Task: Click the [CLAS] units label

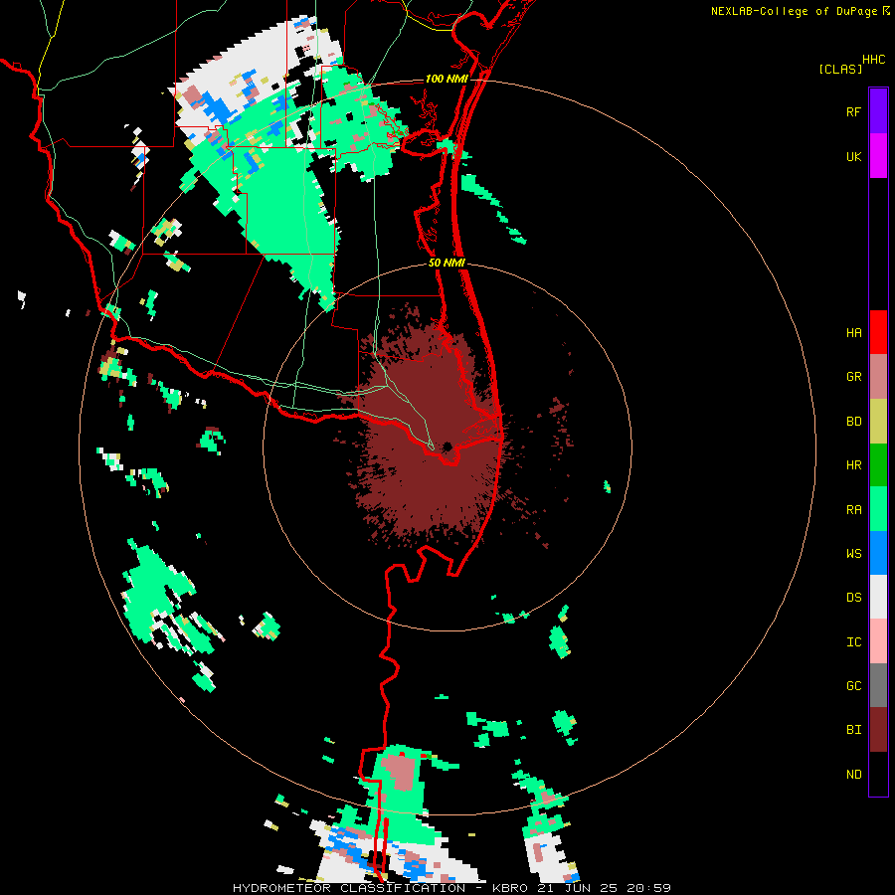Action: point(840,69)
